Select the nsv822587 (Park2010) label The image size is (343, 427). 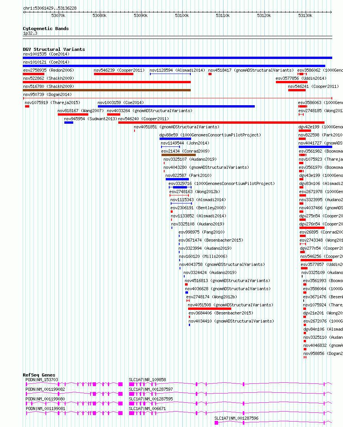point(188,176)
